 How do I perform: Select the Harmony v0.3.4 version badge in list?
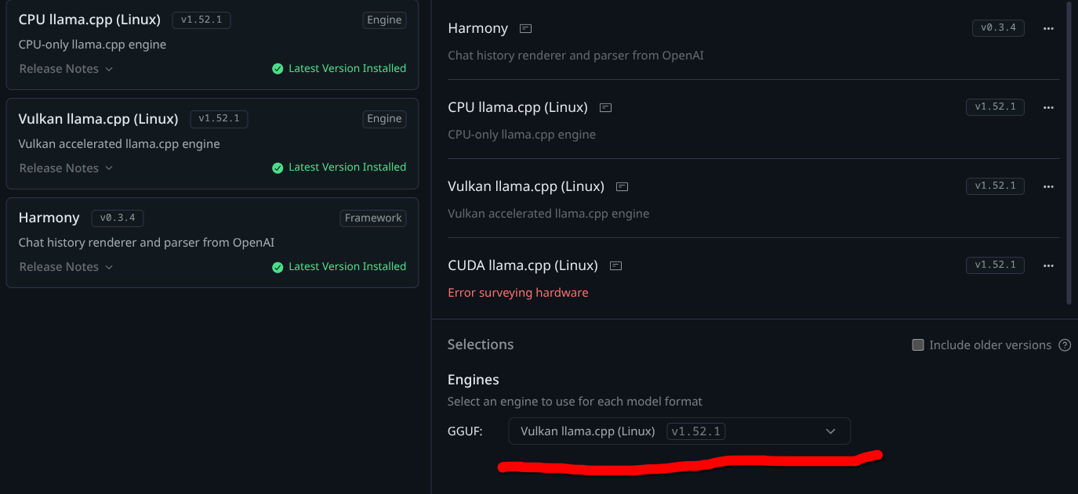(x=998, y=28)
